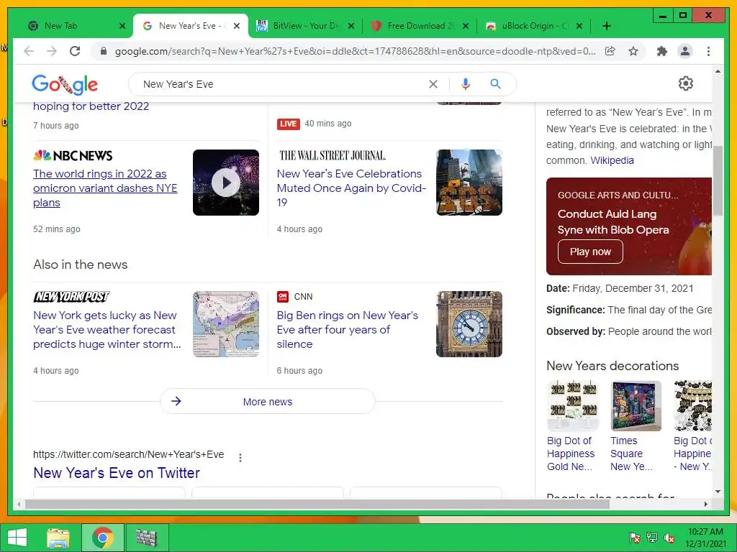Close the Free Download tab
Screen dimensions: 737x552
click(466, 26)
